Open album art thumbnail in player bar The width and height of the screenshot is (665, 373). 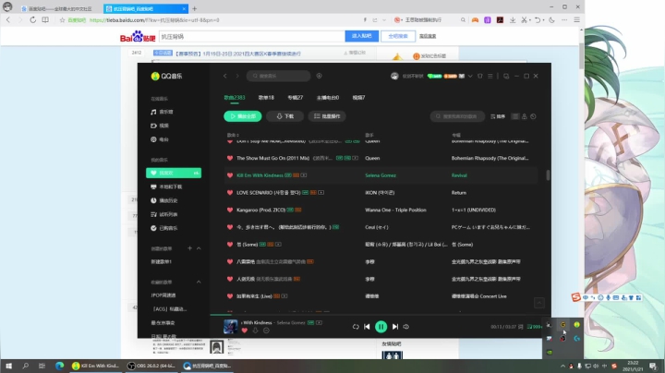coord(231,327)
